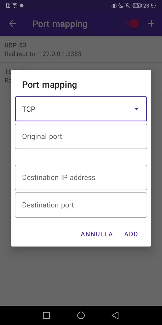Click the battery indicator in the status bar
162x325 pixels.
pos(137,5)
